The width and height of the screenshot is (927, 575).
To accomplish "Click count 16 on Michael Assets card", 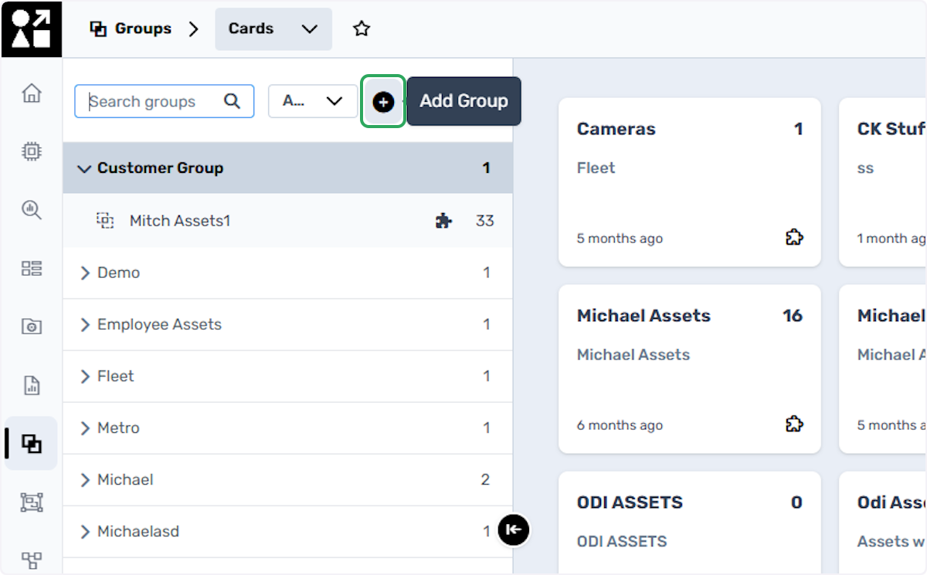I will click(793, 316).
